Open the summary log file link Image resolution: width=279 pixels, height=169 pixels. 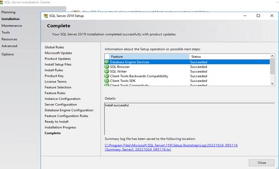point(171,147)
